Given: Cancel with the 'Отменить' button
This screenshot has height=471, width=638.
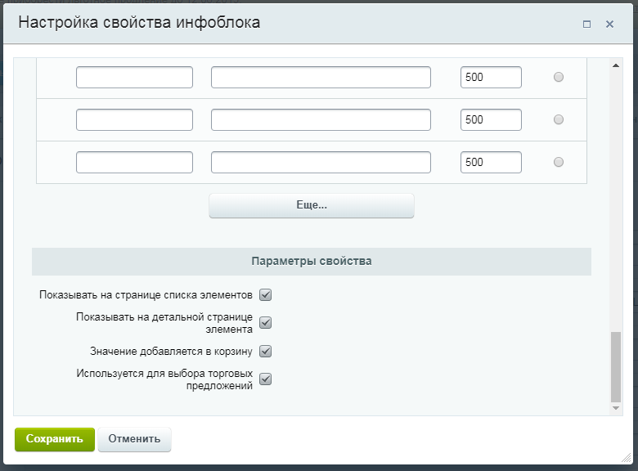Looking at the screenshot, I should pyautogui.click(x=134, y=439).
